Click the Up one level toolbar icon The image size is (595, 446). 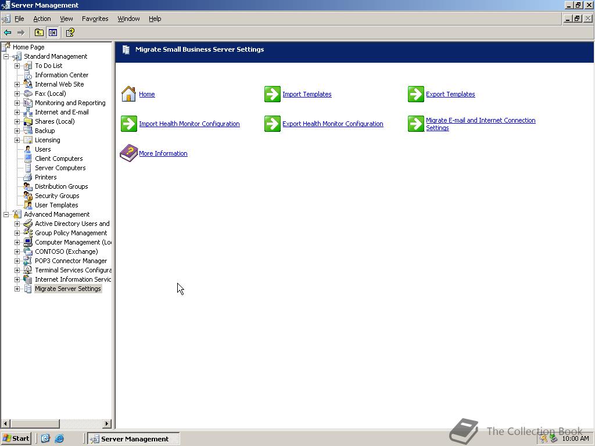click(x=39, y=33)
